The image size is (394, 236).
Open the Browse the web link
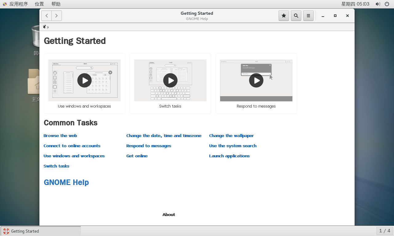[x=60, y=136]
